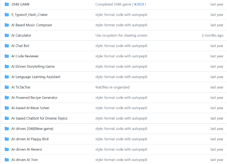Click folder icon next to AI-driven AI Tron
Viewport: 227px width, 164px height.
click(7, 160)
